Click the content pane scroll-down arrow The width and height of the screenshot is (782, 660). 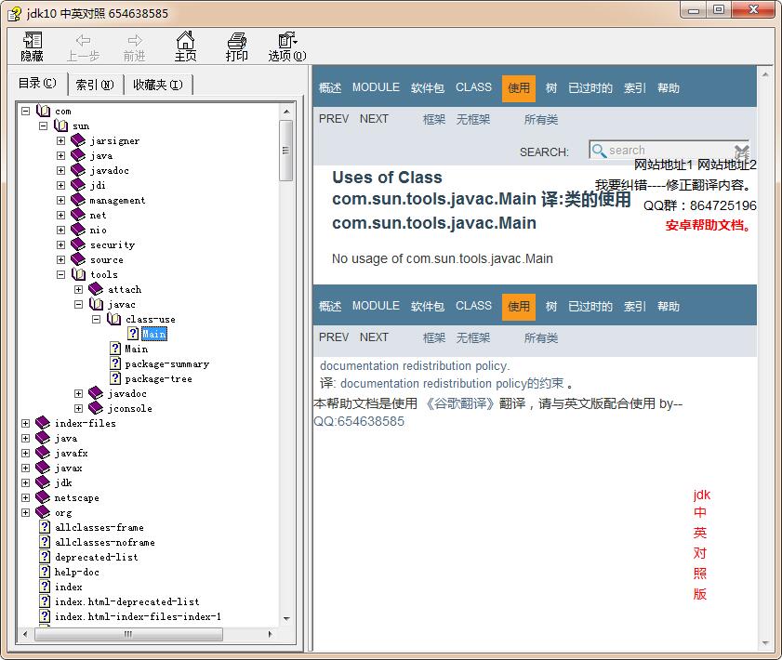765,643
